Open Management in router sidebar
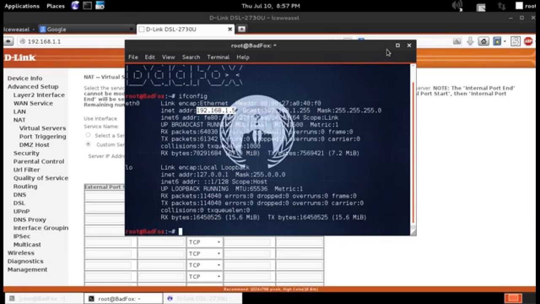 coord(27,269)
